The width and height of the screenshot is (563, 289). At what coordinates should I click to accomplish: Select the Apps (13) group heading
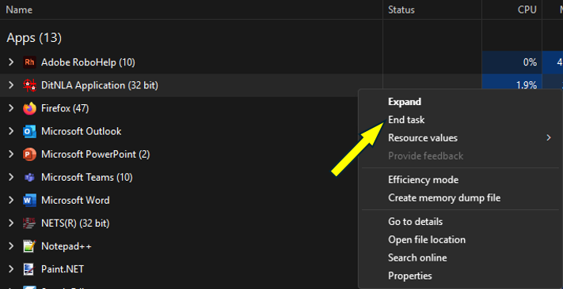tap(34, 38)
